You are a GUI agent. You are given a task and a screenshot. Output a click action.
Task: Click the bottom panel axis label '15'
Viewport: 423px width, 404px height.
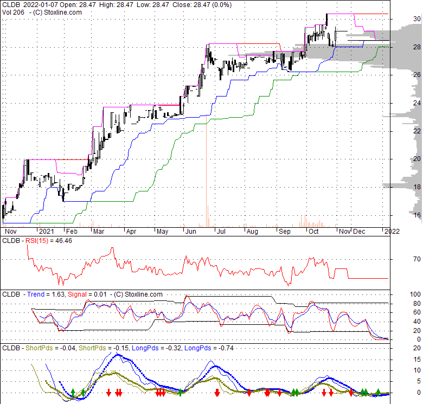(x=417, y=359)
